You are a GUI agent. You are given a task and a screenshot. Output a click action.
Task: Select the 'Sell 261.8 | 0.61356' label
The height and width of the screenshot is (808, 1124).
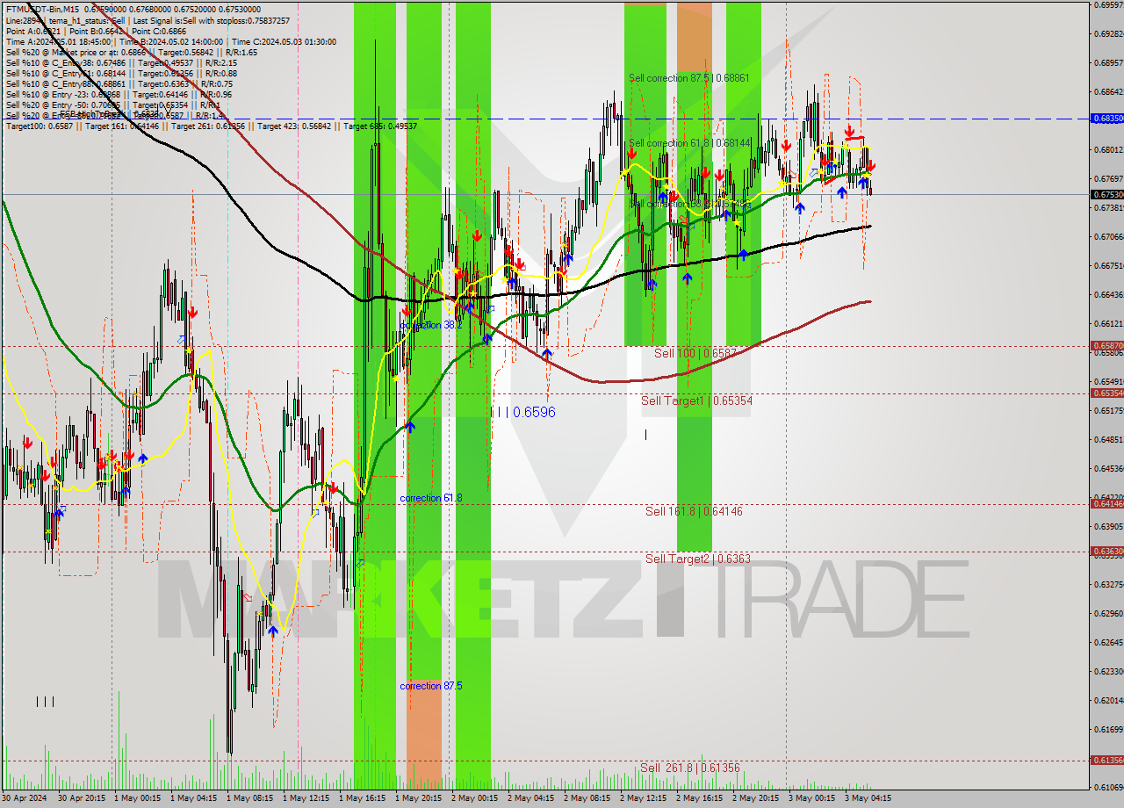click(x=689, y=768)
